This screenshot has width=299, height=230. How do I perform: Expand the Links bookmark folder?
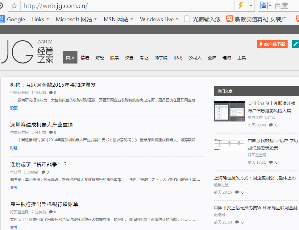click(40, 19)
